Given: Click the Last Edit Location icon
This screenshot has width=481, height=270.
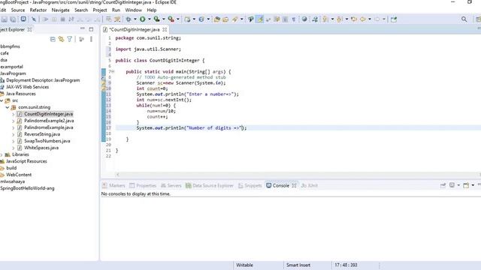Looking at the screenshot, I should [x=354, y=19].
